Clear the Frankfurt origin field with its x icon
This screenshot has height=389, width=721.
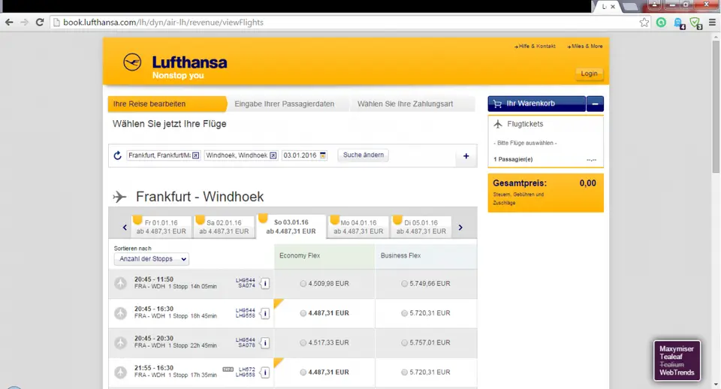(195, 155)
